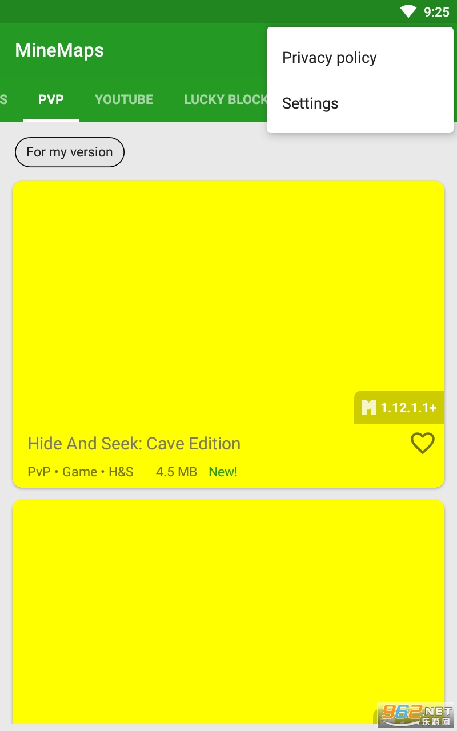Viewport: 457px width, 731px height.
Task: Open the Hide And Seek: Cave Edition title
Action: (134, 444)
